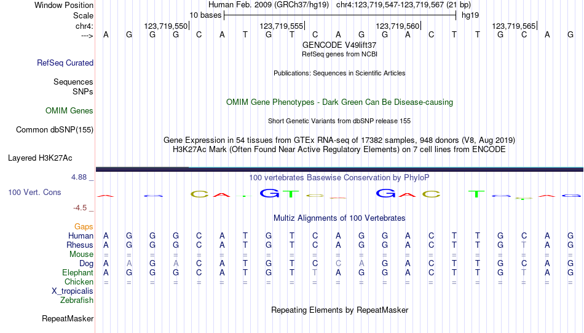Click the Layered H3K27Ac track label

(x=40, y=158)
